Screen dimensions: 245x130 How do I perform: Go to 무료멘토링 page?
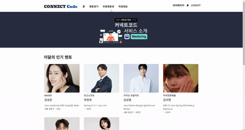pos(108,6)
